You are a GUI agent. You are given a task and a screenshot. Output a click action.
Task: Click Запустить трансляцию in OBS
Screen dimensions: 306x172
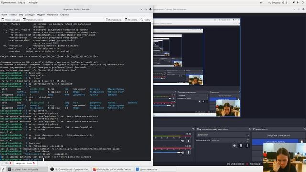[278, 135]
